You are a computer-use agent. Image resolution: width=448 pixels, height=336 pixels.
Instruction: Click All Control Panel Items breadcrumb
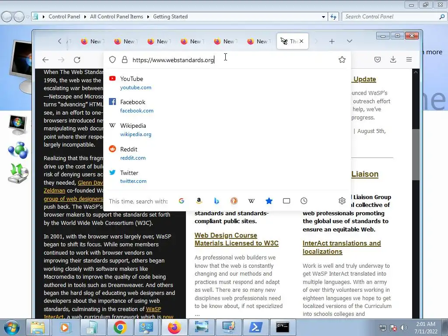(x=116, y=17)
